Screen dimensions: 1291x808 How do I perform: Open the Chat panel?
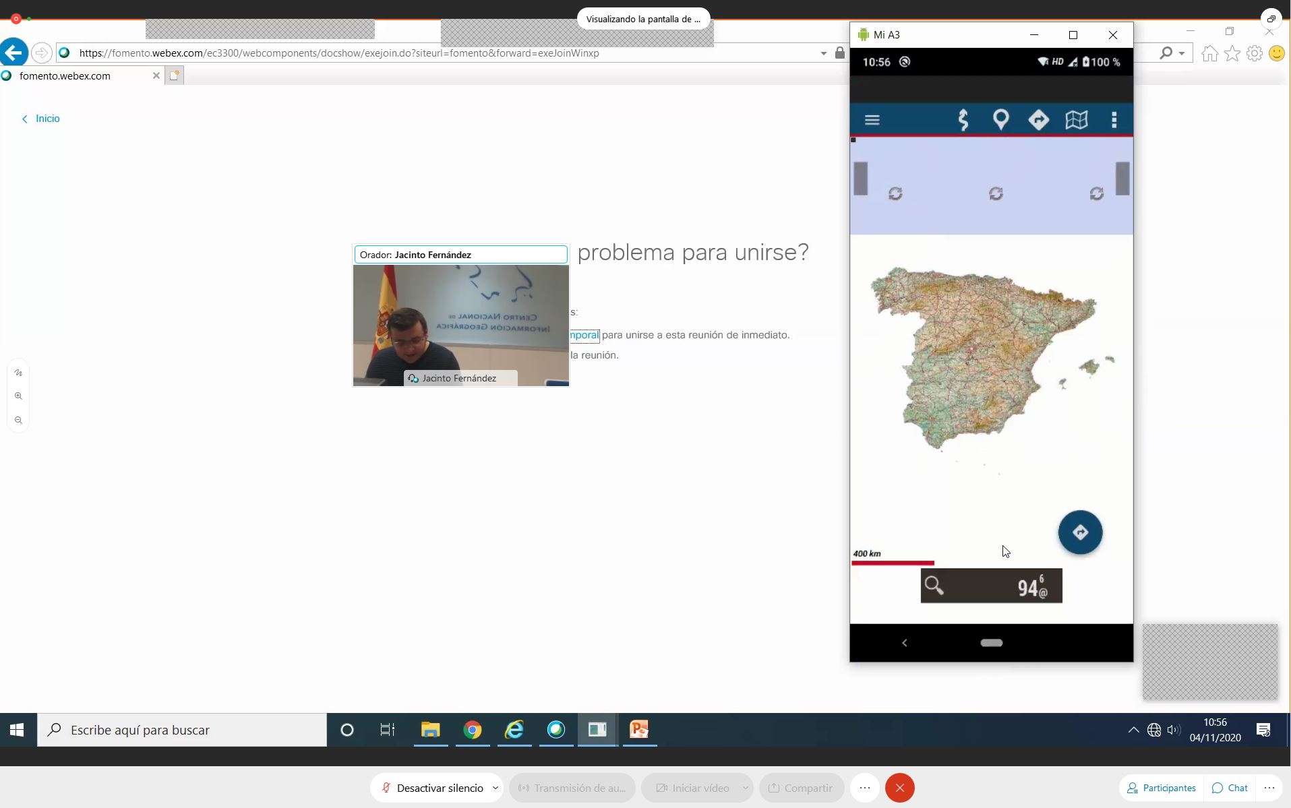(x=1230, y=788)
